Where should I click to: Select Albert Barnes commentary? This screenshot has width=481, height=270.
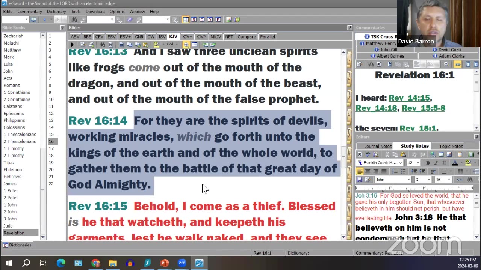point(387,56)
